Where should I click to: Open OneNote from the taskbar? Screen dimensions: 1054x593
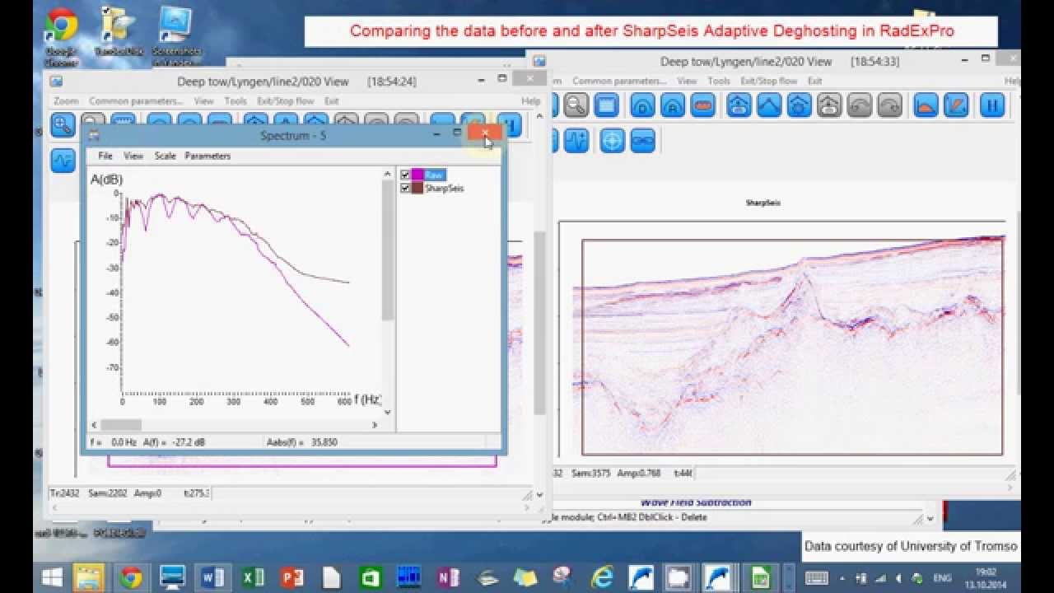(447, 577)
